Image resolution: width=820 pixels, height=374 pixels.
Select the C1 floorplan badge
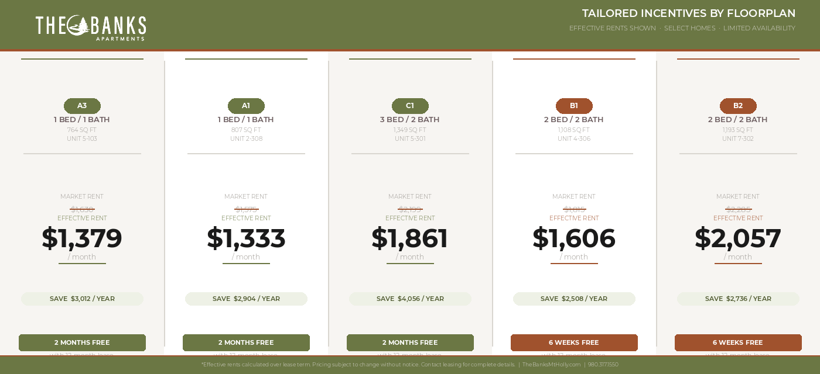click(x=410, y=106)
